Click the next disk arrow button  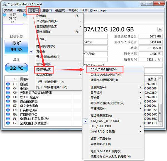160,29
